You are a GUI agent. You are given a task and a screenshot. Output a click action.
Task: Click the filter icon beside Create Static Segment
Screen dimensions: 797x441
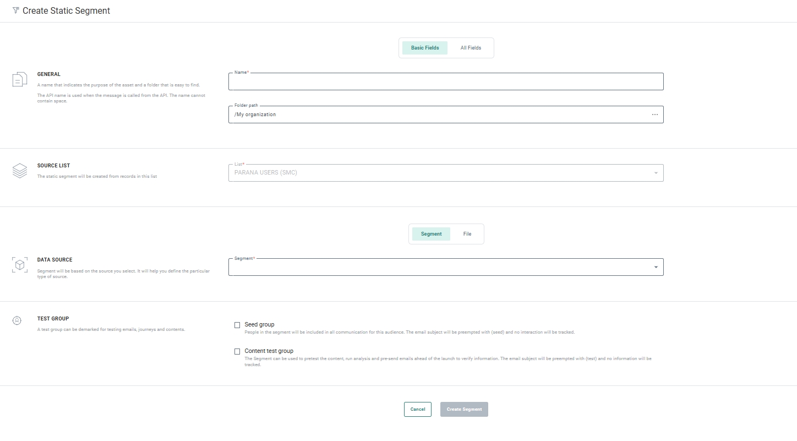pyautogui.click(x=15, y=10)
